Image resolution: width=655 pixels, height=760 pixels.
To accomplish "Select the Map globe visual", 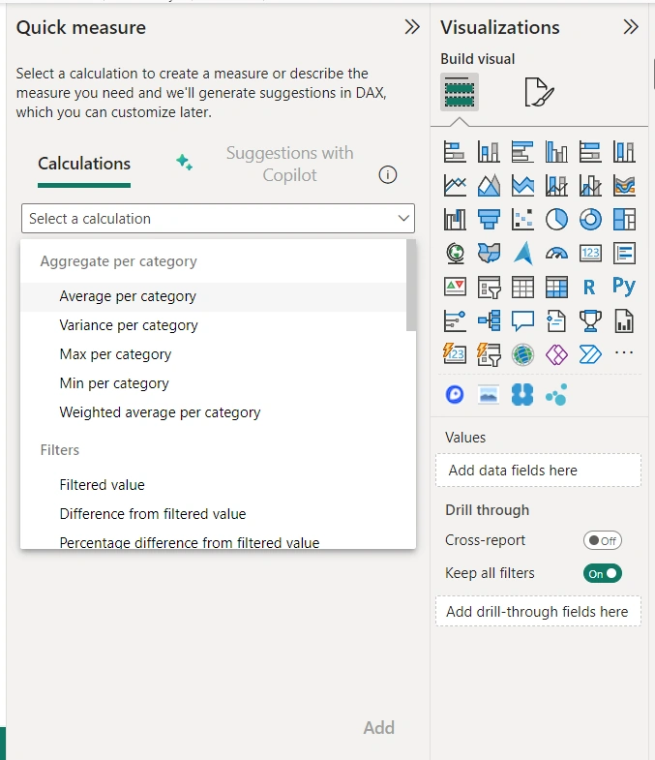I will 455,253.
